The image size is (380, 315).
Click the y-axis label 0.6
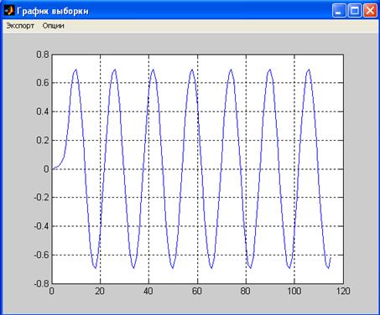[43, 83]
